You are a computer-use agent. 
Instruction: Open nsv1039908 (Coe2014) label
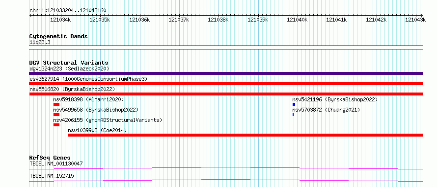click(97, 130)
